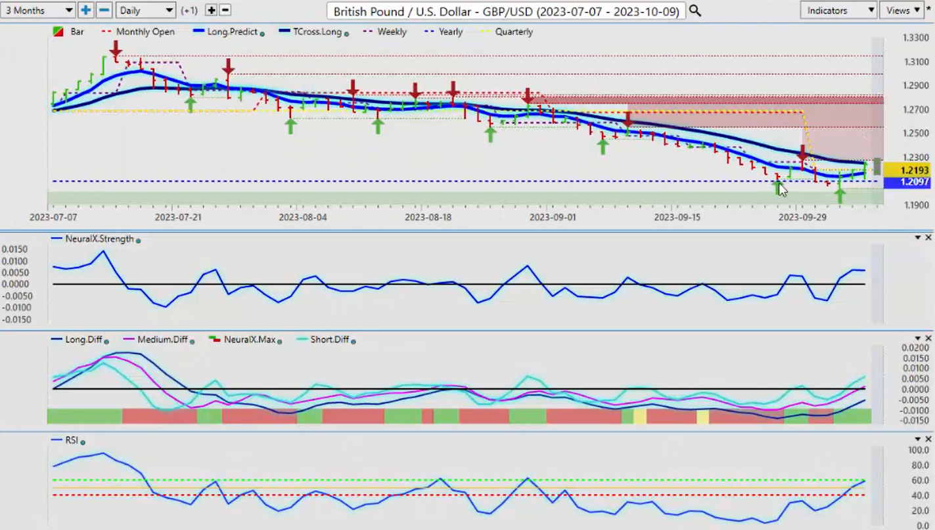Collapse the RSI panel with its arrow
Image resolution: width=935 pixels, height=530 pixels.
pyautogui.click(x=918, y=438)
